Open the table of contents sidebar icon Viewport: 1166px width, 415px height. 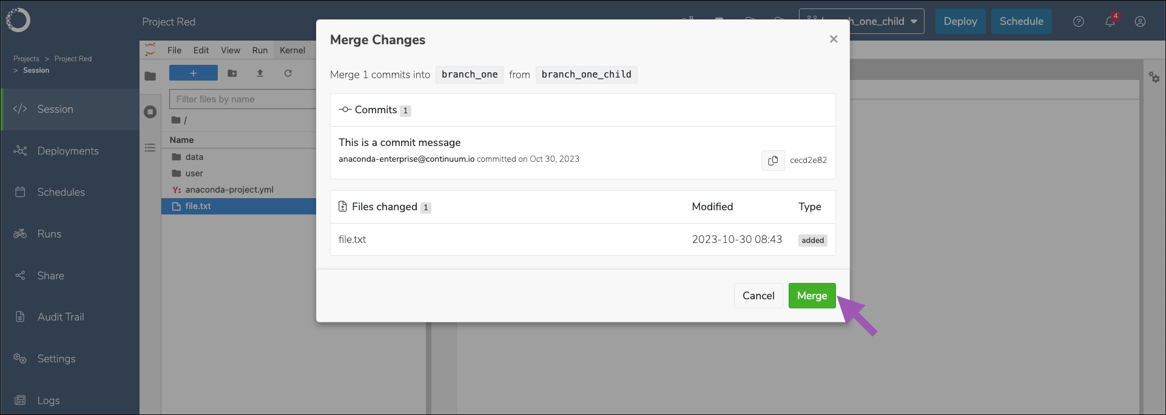(x=150, y=148)
